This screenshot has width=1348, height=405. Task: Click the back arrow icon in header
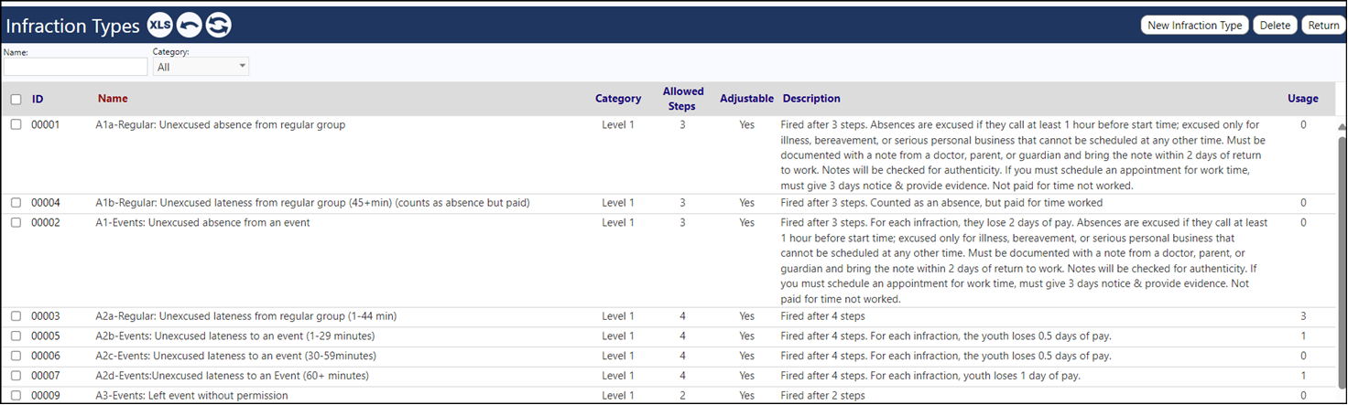coord(190,26)
